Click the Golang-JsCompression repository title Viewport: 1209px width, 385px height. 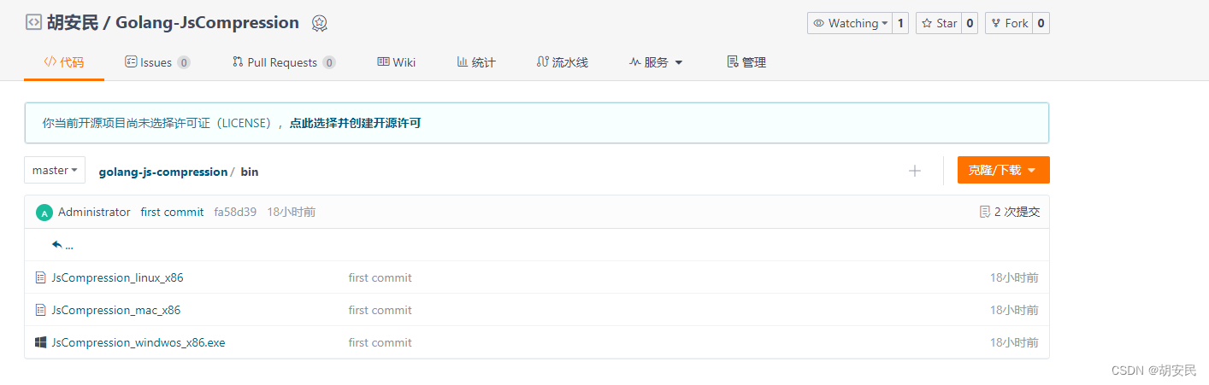pyautogui.click(x=208, y=23)
